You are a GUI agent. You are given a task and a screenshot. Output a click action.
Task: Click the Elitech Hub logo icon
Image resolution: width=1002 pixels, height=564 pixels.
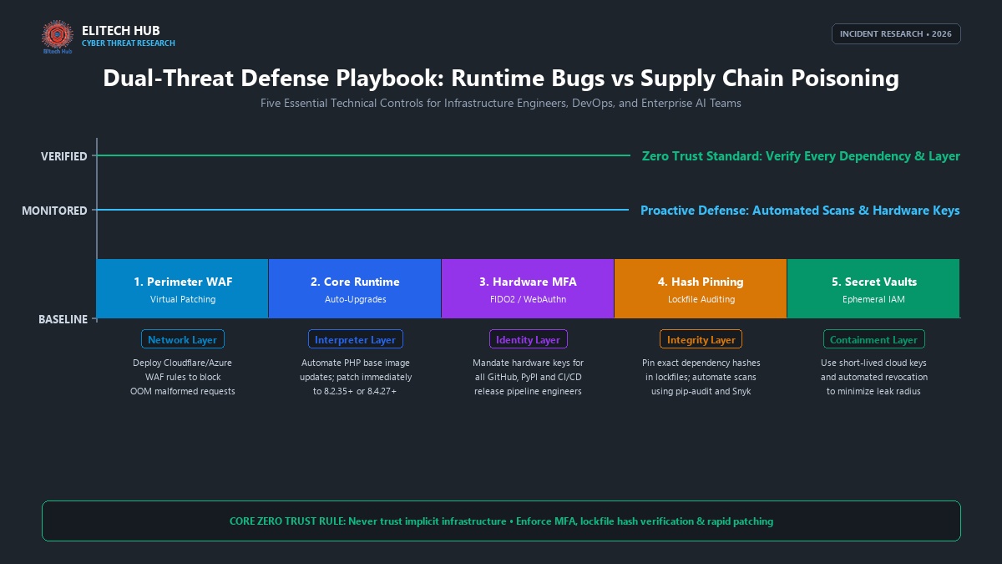pyautogui.click(x=58, y=36)
